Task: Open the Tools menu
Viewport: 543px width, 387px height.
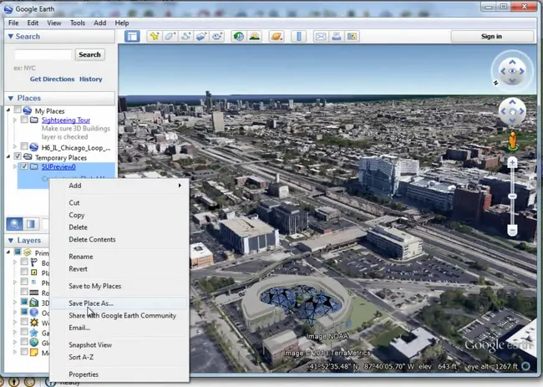Action: (x=78, y=23)
